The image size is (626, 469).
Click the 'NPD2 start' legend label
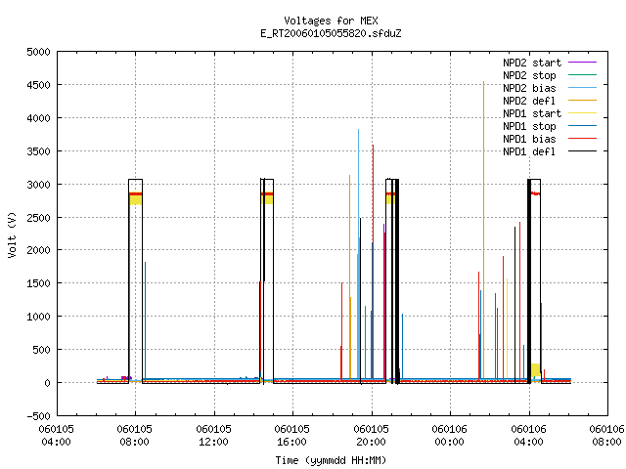[532, 63]
